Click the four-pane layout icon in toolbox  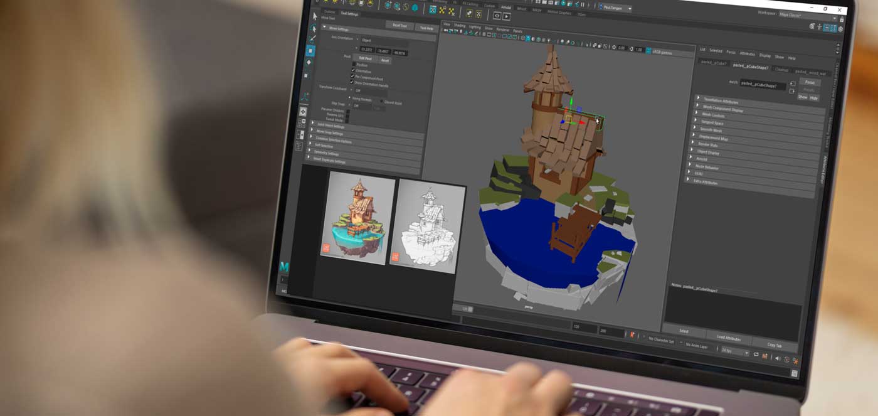(x=302, y=124)
